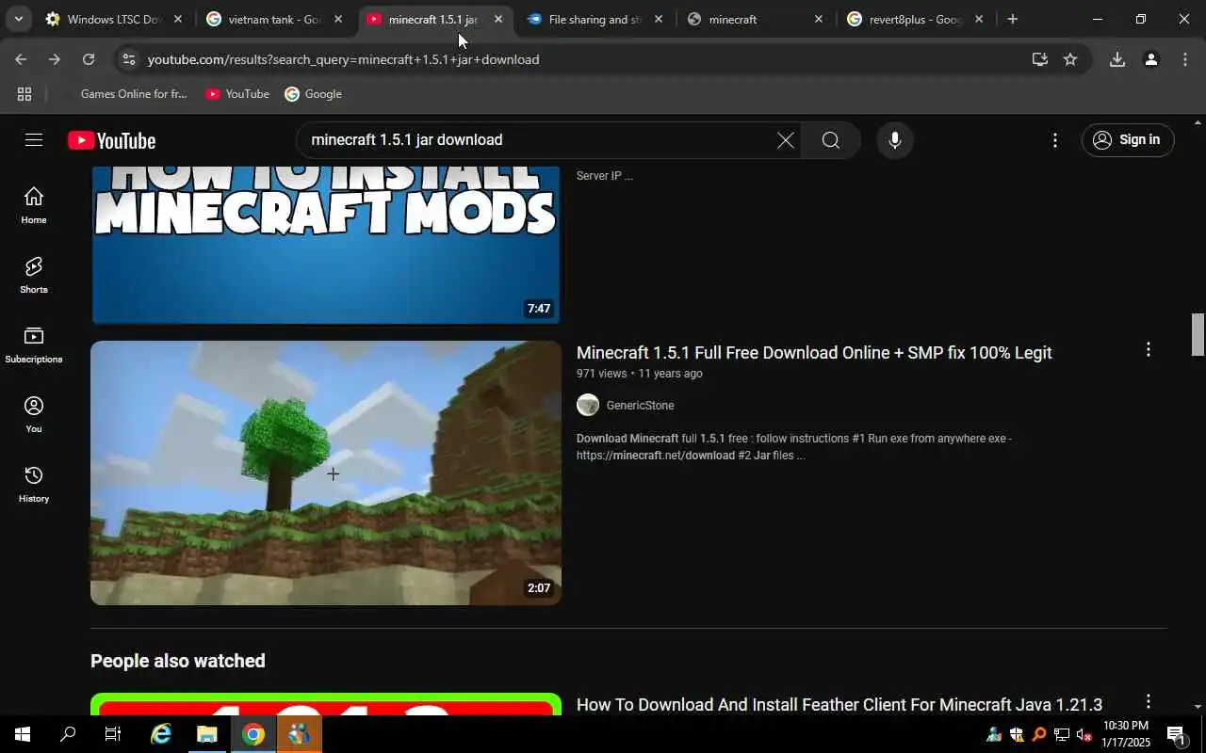Click the magnifier search button
Image resolution: width=1206 pixels, height=753 pixels.
point(830,140)
